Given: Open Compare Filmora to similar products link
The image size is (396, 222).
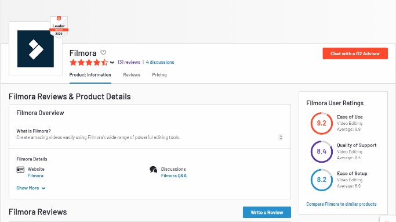Looking at the screenshot, I should pos(341,204).
